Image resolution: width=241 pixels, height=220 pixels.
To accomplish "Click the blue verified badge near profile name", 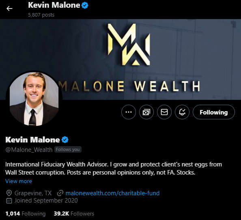I will point(65,140).
